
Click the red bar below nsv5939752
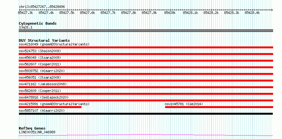click(146, 74)
